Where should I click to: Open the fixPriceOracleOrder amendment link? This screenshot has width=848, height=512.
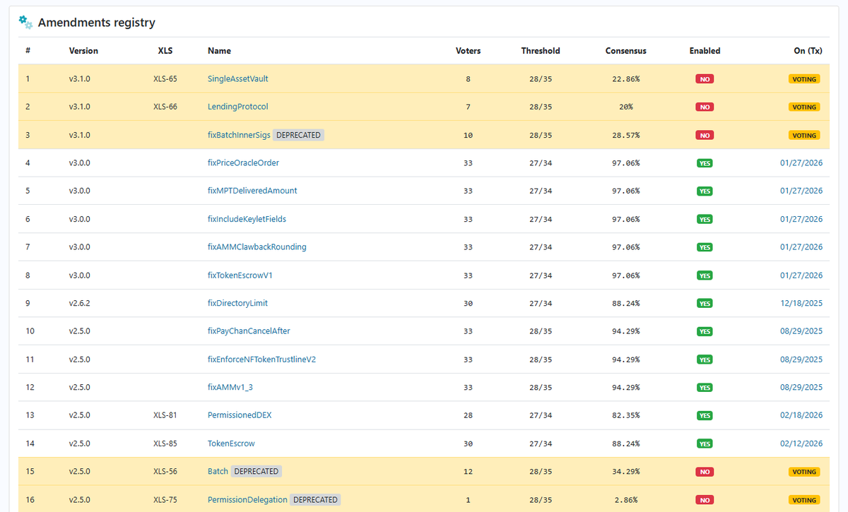coord(243,163)
